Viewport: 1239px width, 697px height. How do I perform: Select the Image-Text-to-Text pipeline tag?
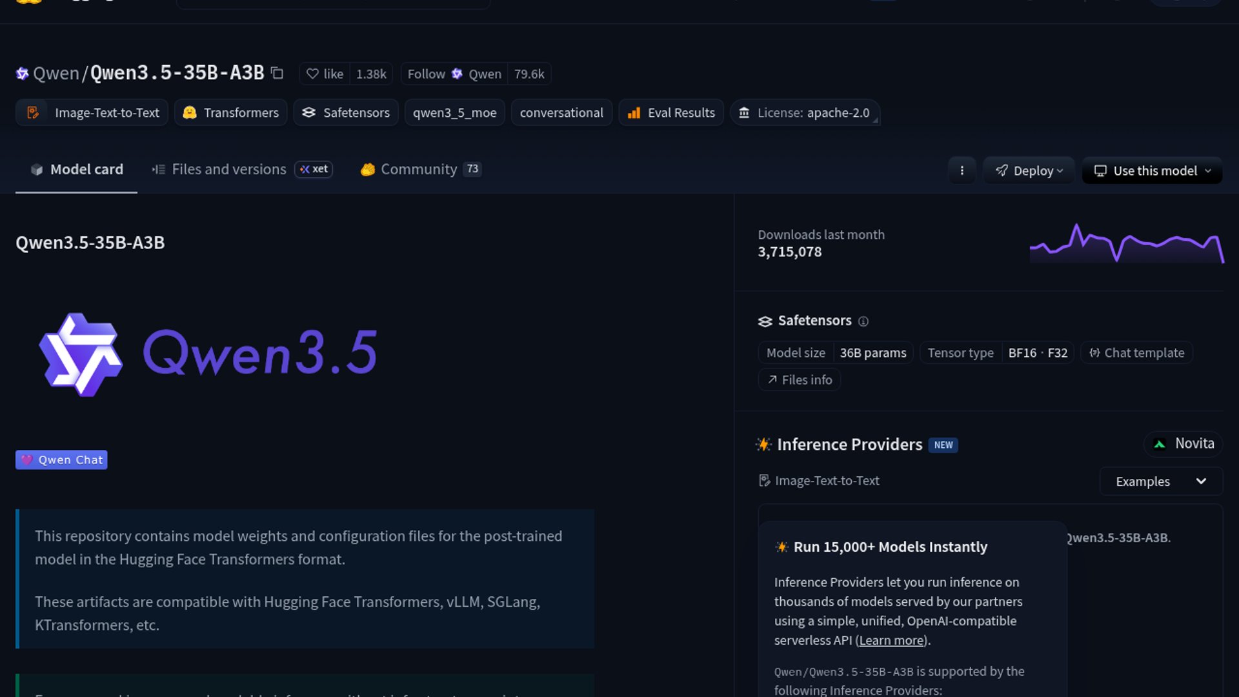click(x=91, y=112)
